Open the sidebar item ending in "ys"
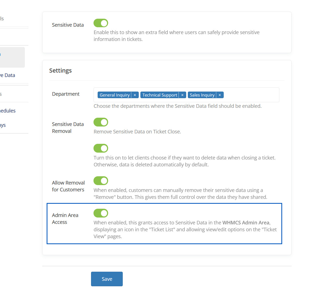The width and height of the screenshot is (331, 297). click(3, 125)
